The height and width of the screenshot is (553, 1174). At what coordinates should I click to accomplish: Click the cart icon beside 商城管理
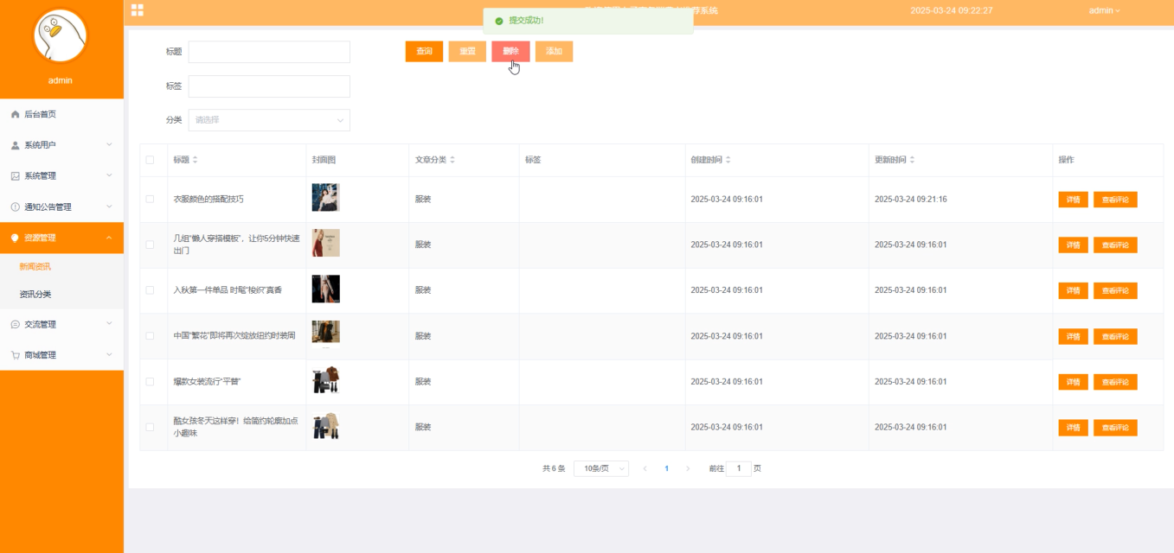(16, 355)
